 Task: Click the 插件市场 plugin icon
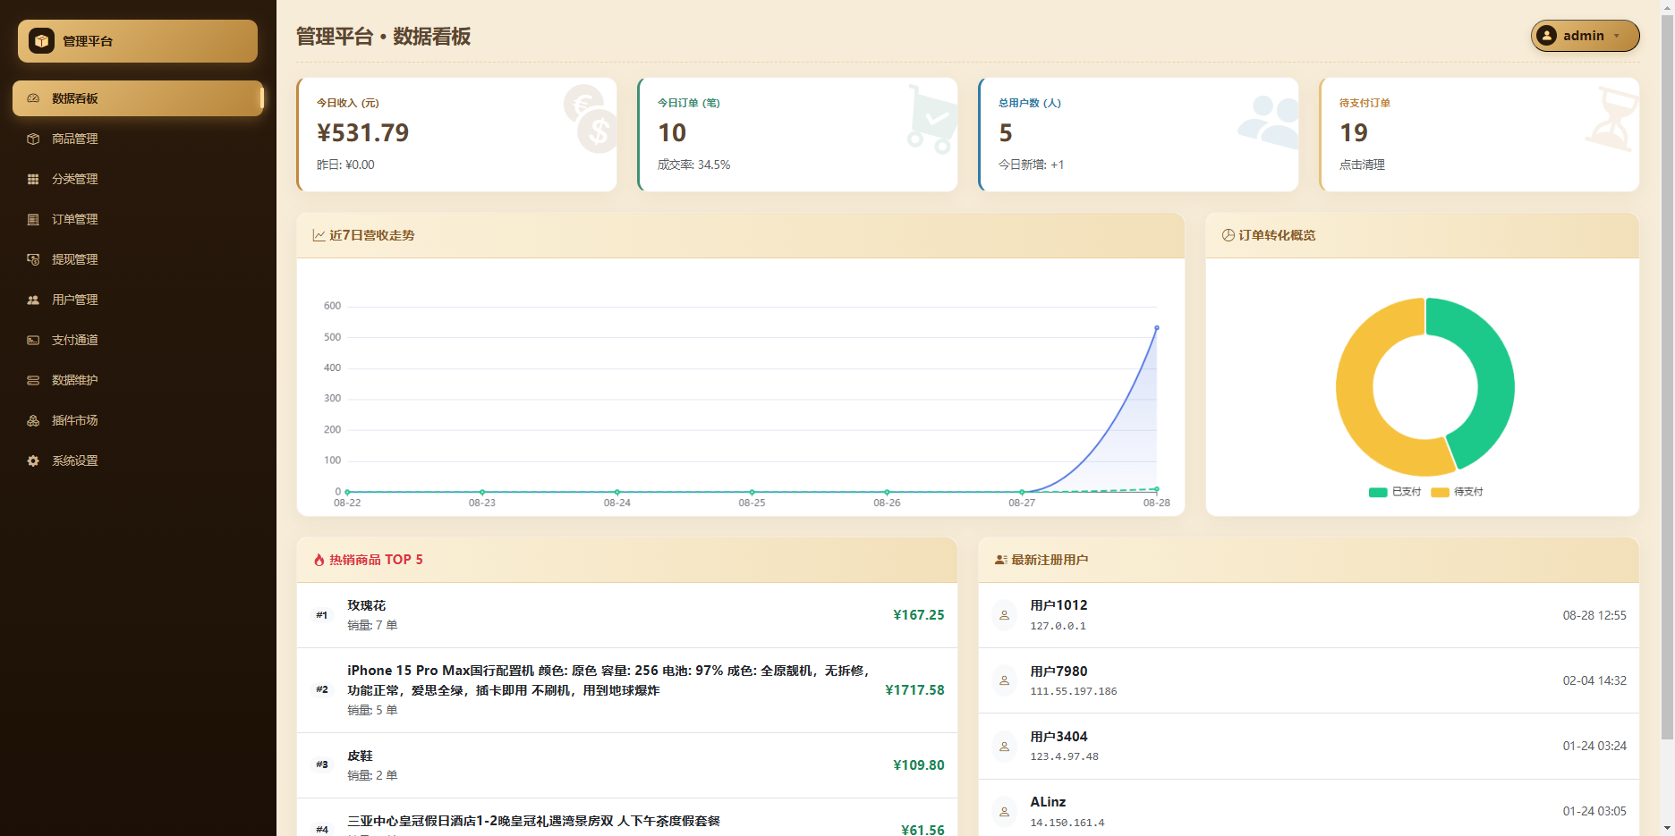[x=33, y=420]
